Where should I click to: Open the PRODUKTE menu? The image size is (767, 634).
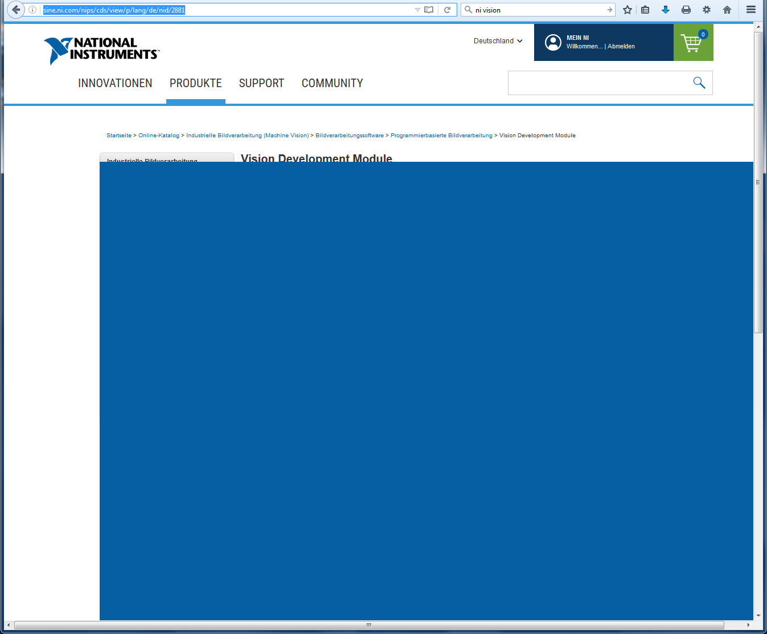tap(196, 83)
